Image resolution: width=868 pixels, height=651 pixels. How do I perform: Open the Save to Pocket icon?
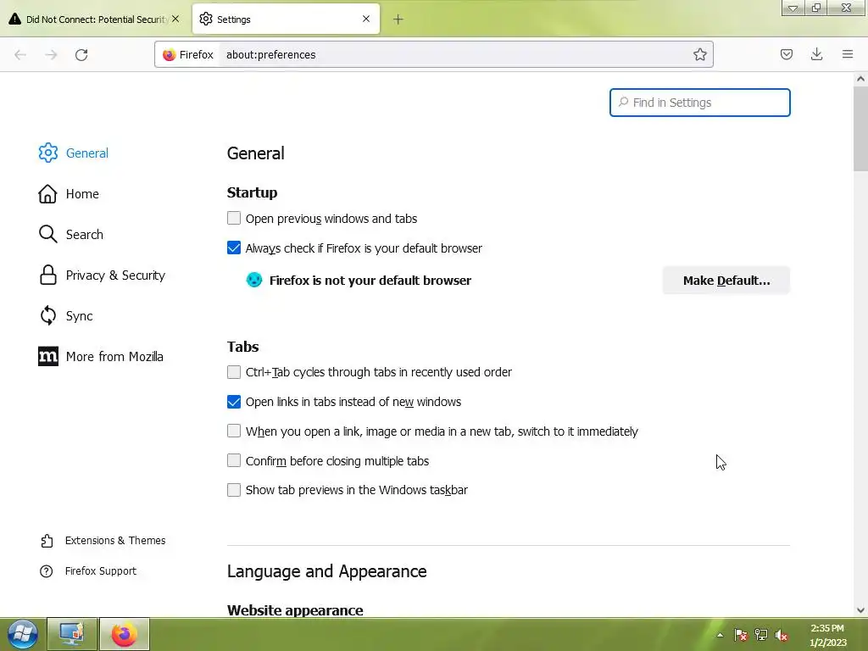[786, 54]
